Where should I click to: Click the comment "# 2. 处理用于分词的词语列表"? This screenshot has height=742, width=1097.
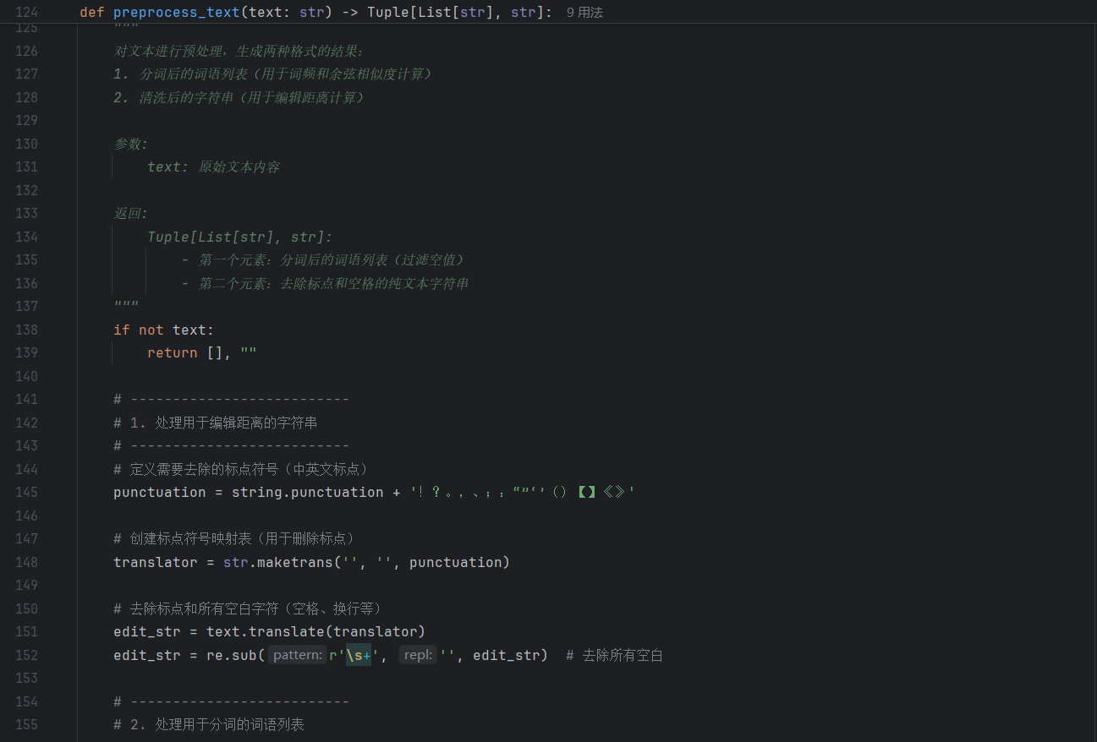pos(209,724)
